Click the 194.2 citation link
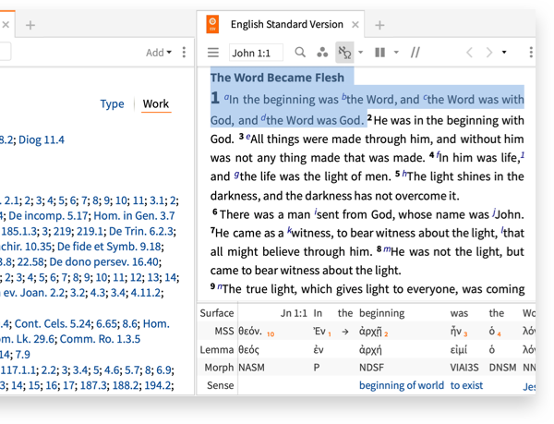The height and width of the screenshot is (424, 554). tap(158, 385)
